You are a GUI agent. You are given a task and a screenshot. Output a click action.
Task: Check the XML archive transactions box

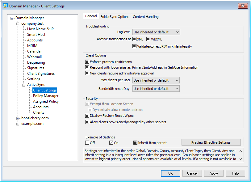134,39
